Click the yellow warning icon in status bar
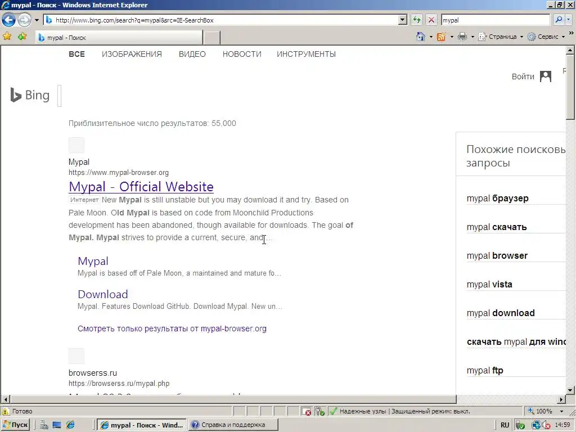The width and height of the screenshot is (576, 432). point(6,411)
